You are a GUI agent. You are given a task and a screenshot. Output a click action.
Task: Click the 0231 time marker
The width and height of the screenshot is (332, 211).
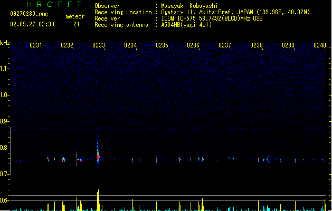[x=35, y=45]
